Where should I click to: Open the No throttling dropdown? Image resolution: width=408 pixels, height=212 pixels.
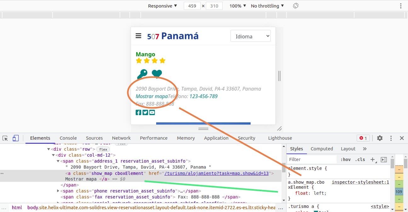(267, 6)
